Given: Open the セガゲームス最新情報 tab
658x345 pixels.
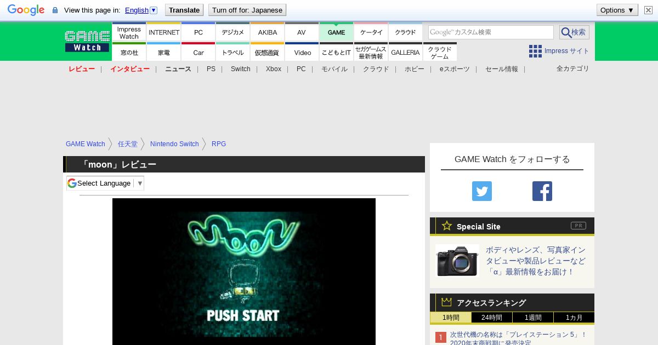Looking at the screenshot, I should point(371,52).
